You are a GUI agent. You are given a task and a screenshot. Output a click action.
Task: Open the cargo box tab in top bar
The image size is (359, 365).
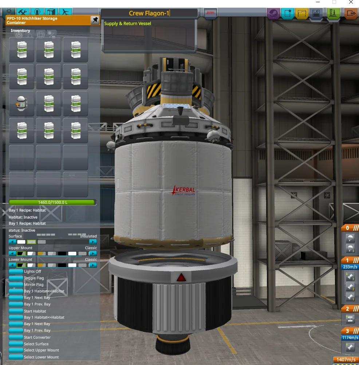(51, 12)
